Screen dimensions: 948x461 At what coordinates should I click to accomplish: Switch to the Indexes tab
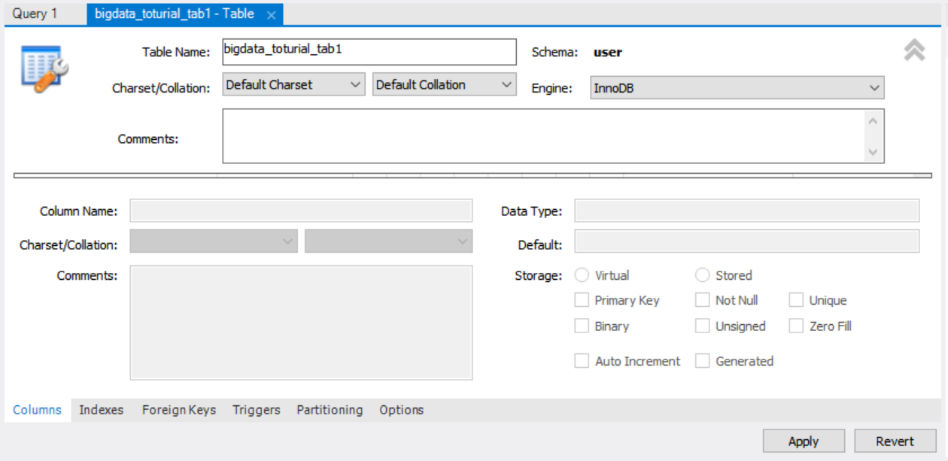pyautogui.click(x=101, y=410)
